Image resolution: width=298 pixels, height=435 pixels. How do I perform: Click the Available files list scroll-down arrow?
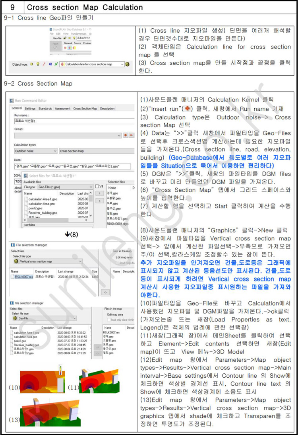point(91,216)
